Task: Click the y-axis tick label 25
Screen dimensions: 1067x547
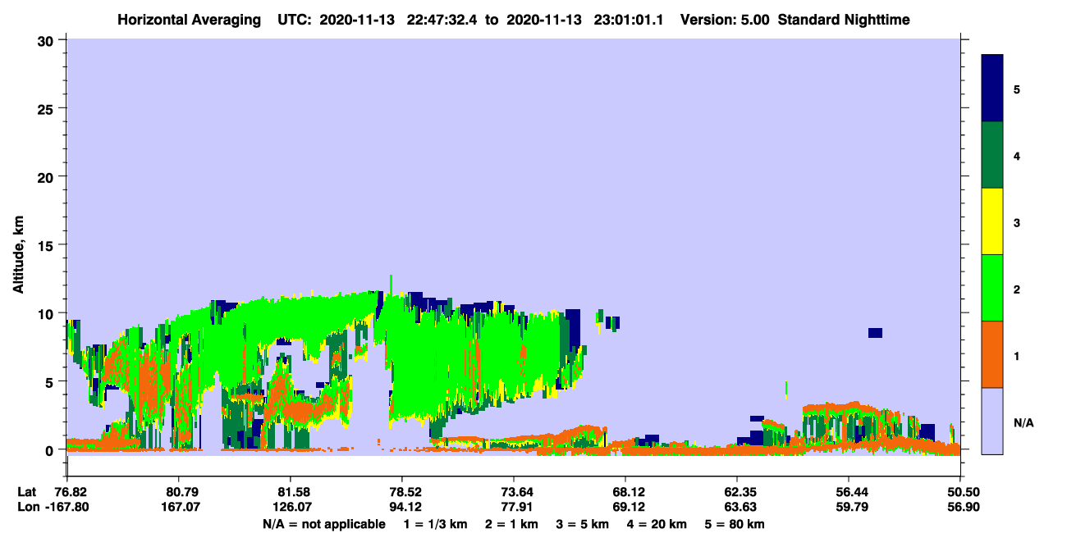Action: coord(48,108)
